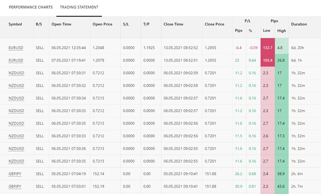The image size is (321, 194).
Task: Click close time 13.05.2021 08:52:51
Action: (x=181, y=60)
